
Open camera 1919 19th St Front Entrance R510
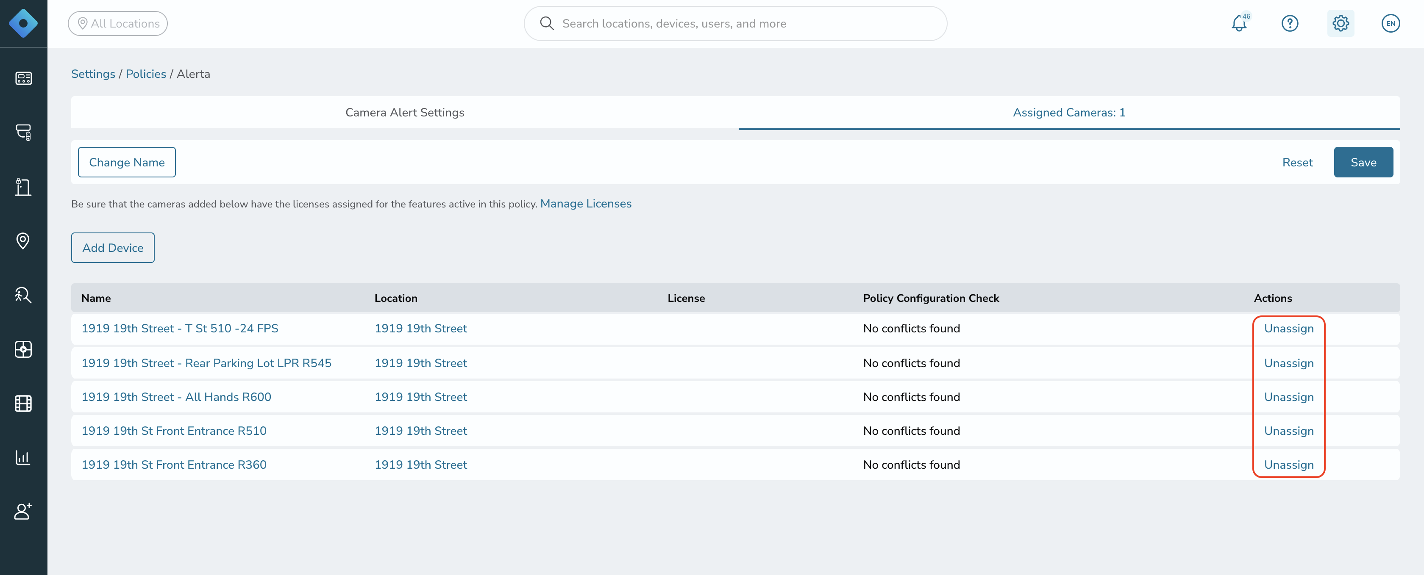coord(174,431)
